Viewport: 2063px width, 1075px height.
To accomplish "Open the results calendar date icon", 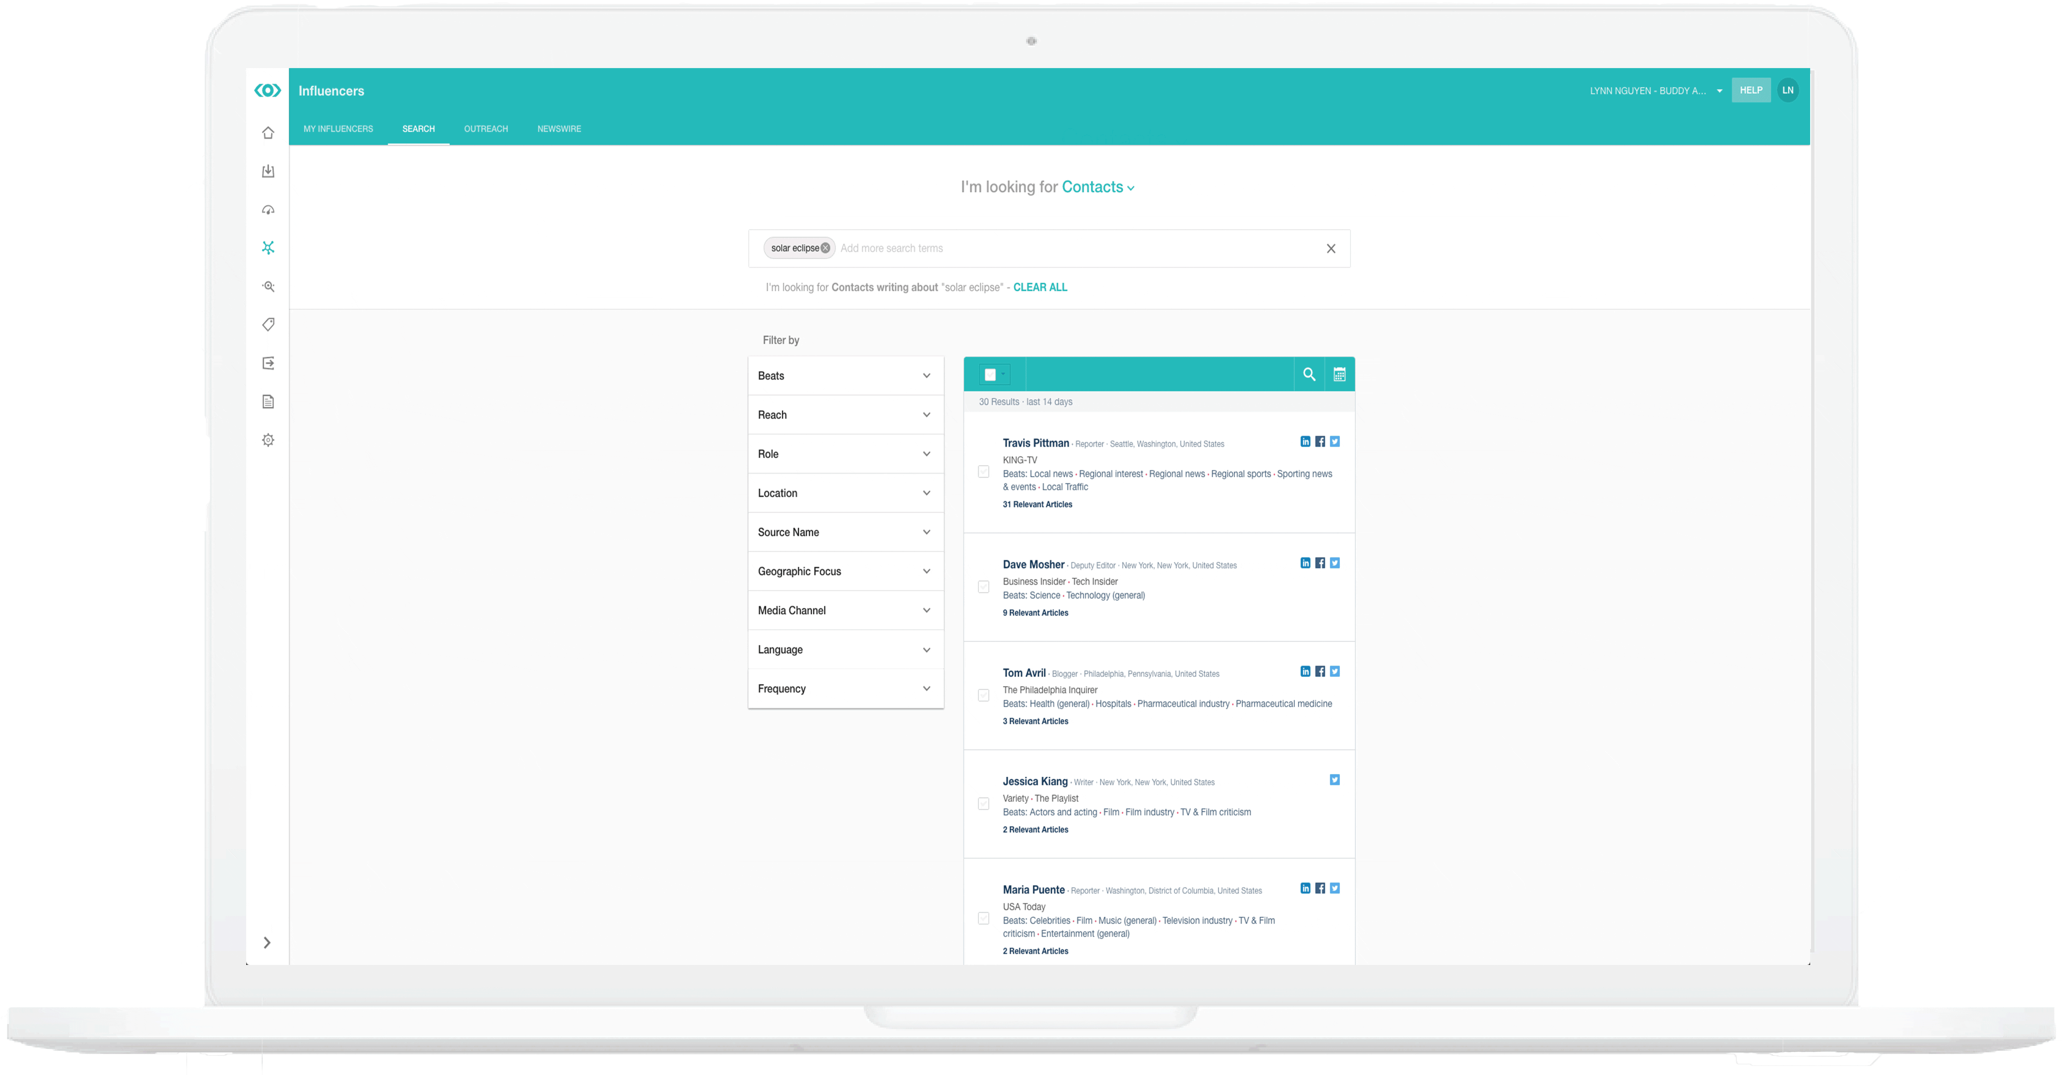I will click(1339, 374).
